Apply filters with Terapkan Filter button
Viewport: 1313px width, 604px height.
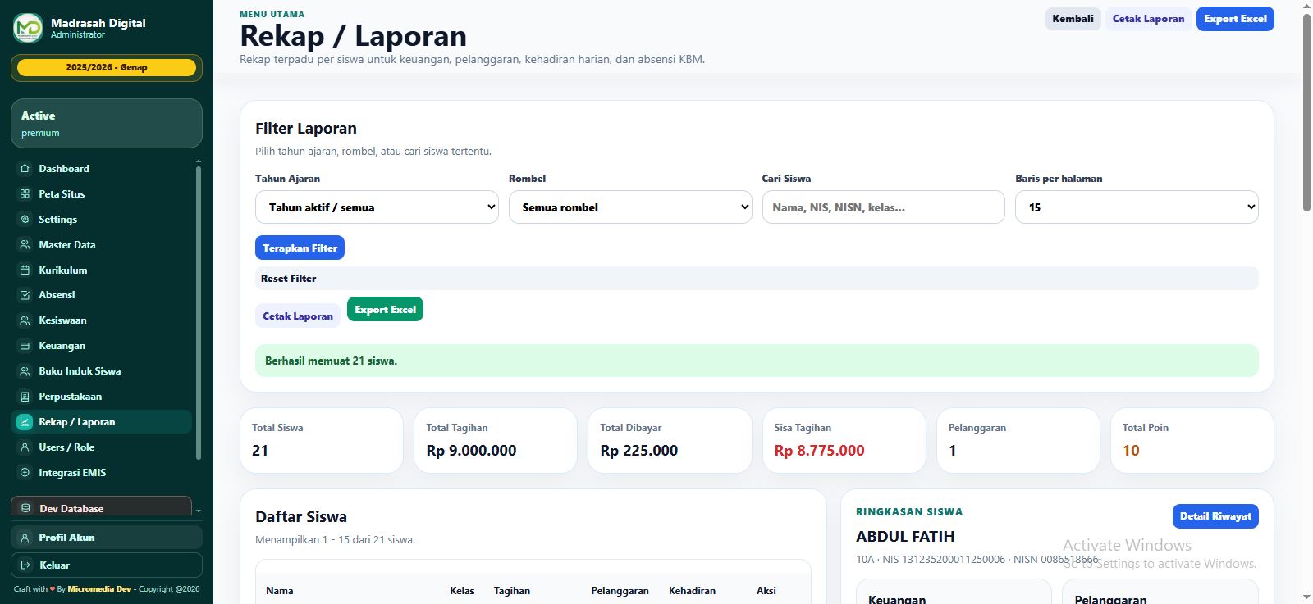[x=300, y=248]
